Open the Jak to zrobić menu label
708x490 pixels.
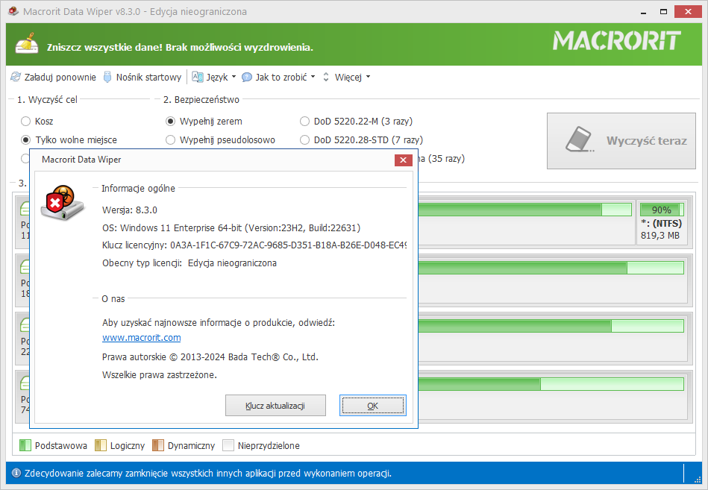pyautogui.click(x=281, y=77)
